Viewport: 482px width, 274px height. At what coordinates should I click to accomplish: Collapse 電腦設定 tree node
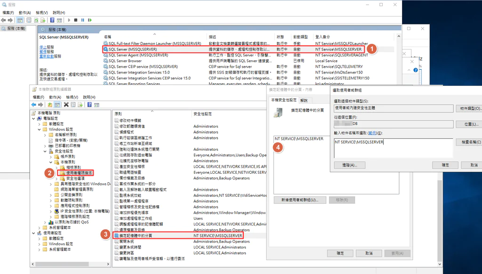[33, 118]
